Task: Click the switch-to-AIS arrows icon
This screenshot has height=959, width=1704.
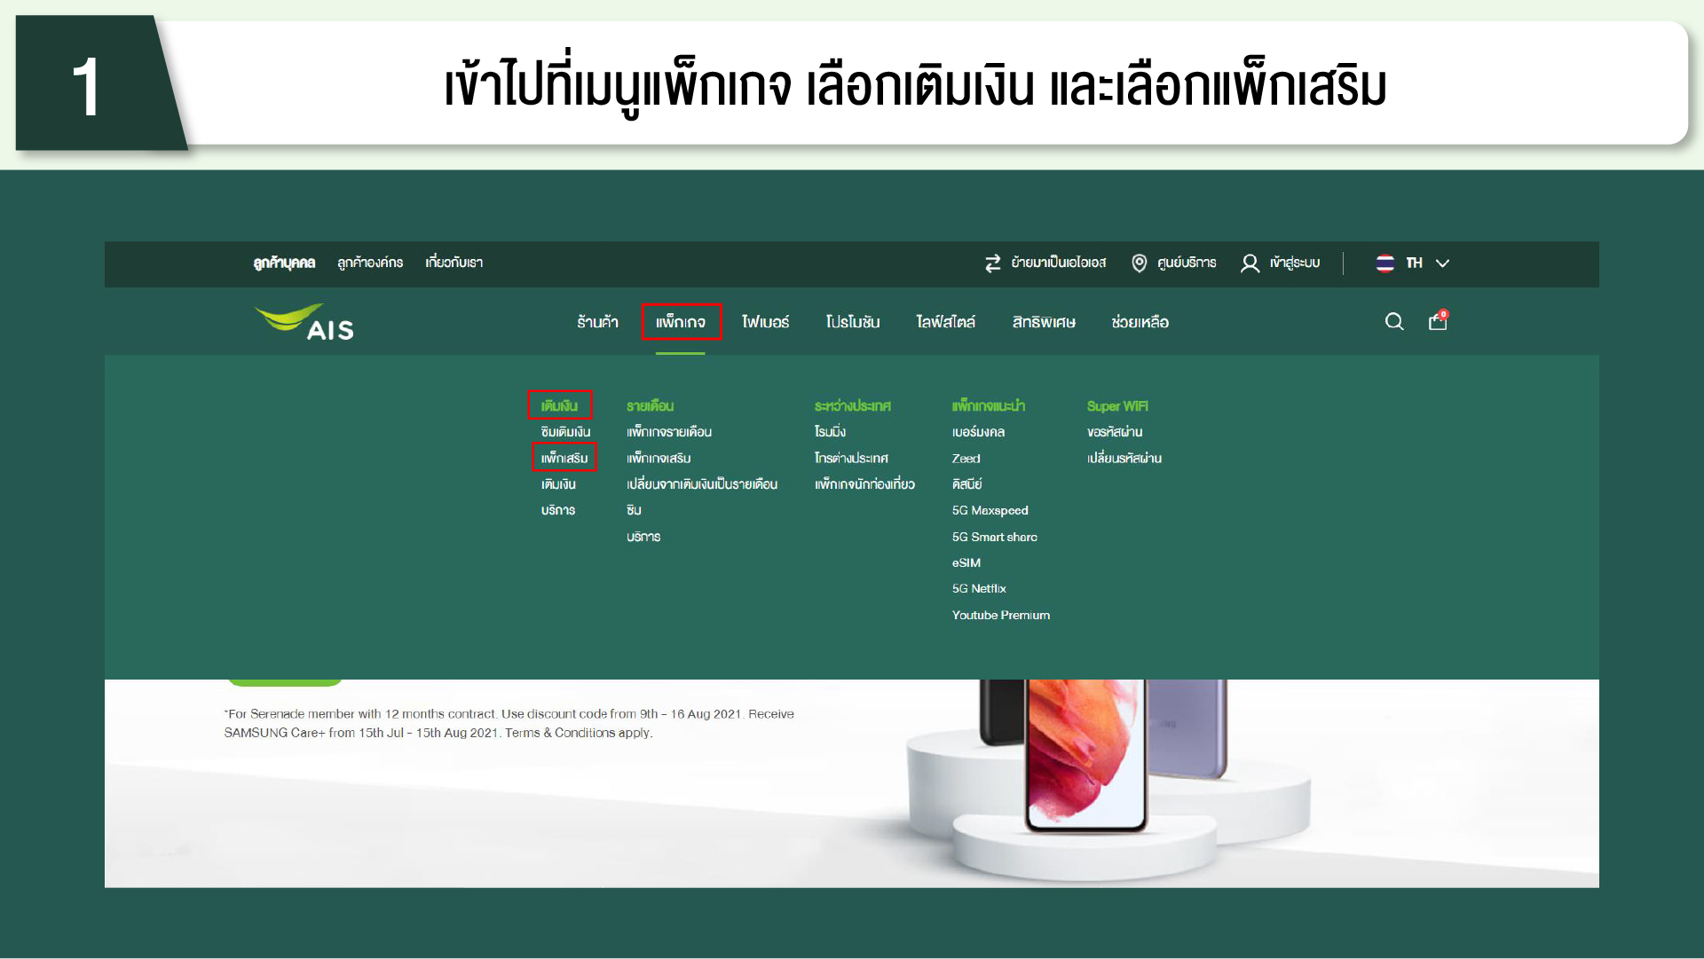Action: (x=992, y=263)
